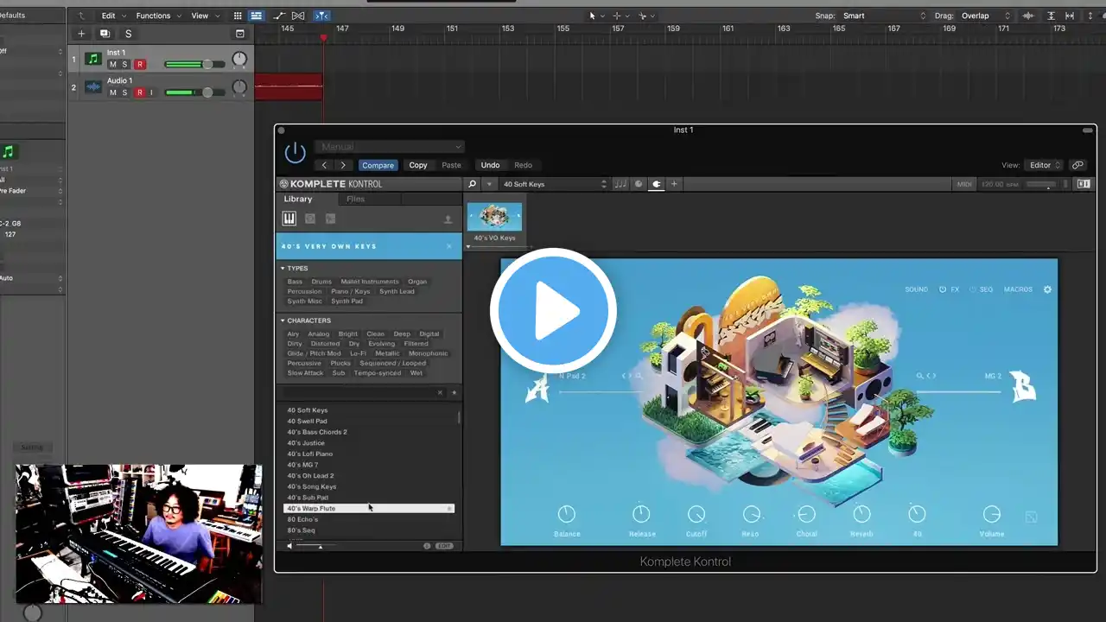Click the Reverb knob
The width and height of the screenshot is (1106, 622).
(861, 514)
